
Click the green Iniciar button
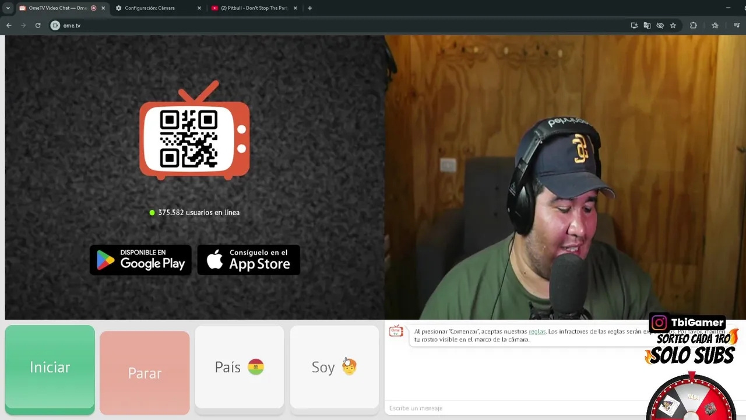tap(50, 368)
